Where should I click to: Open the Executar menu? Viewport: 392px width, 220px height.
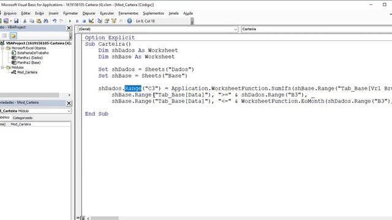coord(107,13)
